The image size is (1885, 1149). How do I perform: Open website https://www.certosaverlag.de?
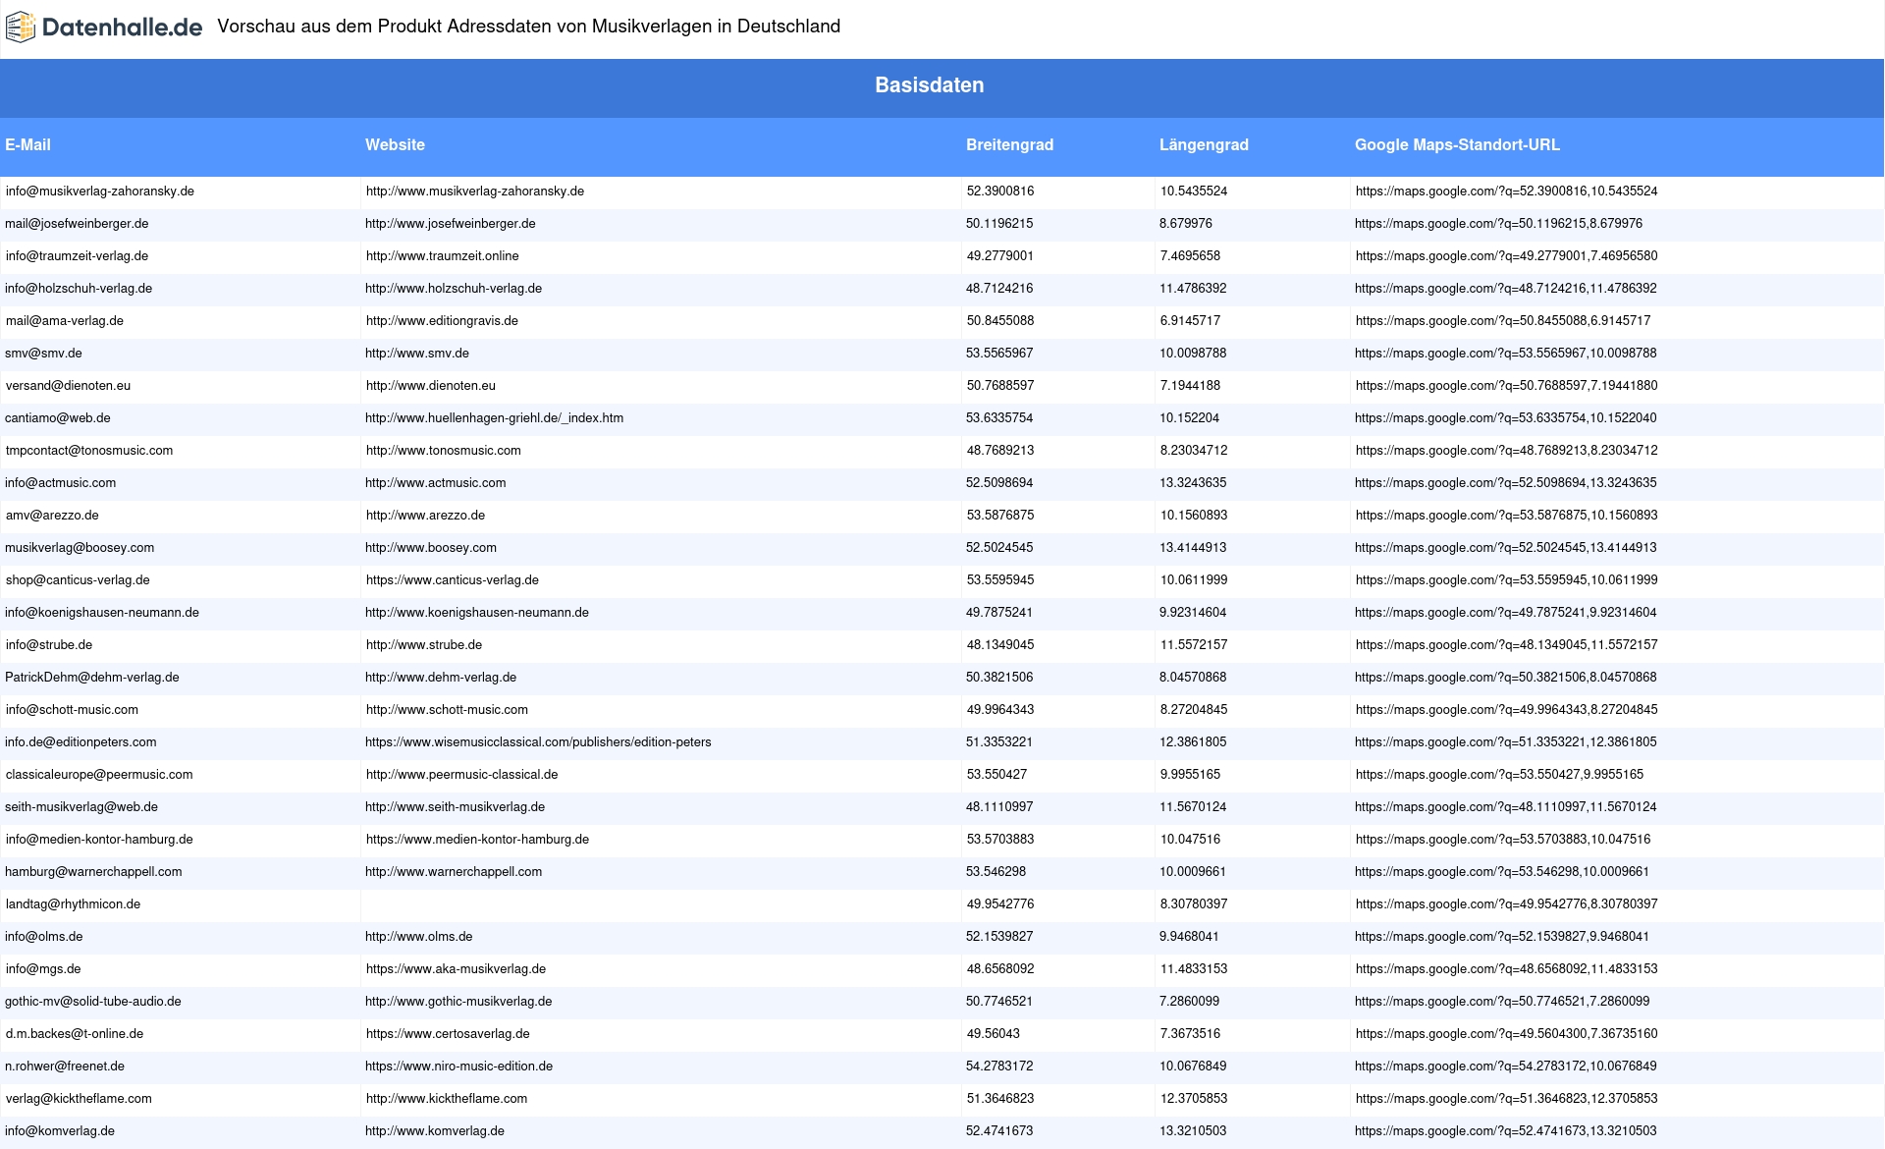pos(448,1034)
